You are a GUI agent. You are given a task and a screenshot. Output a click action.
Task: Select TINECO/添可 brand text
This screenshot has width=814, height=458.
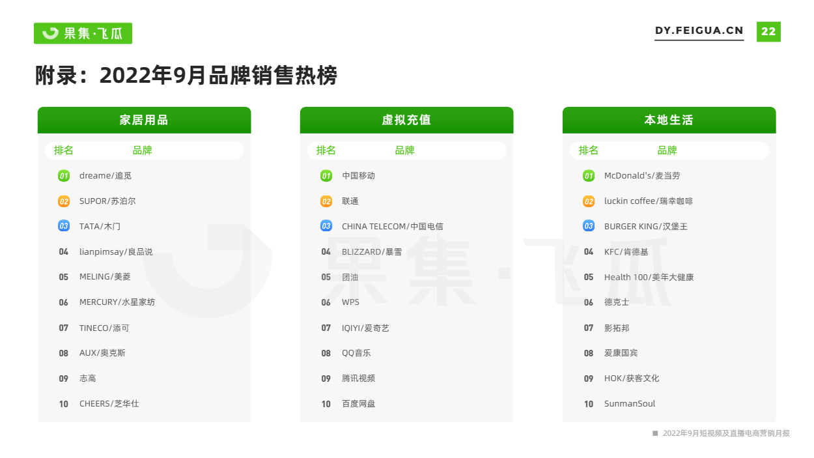[x=104, y=328]
